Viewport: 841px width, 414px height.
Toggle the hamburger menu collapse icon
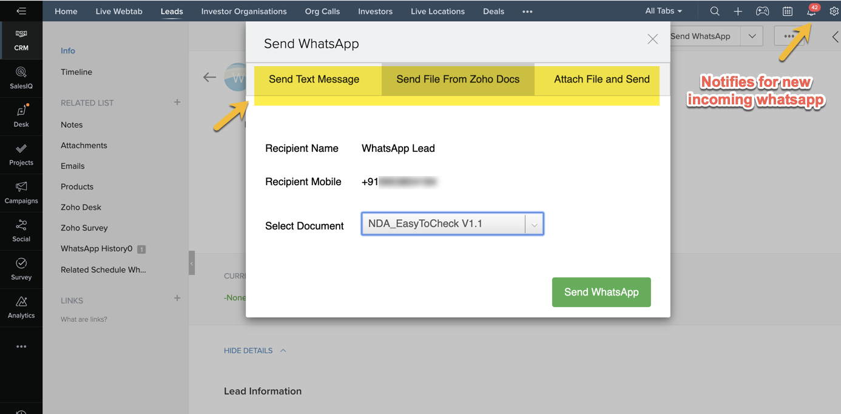21,11
